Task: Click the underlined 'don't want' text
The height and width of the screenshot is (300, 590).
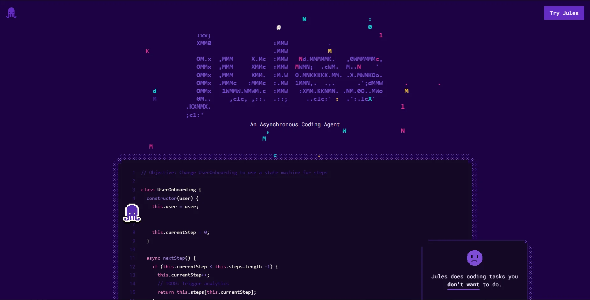Action: 463,285
